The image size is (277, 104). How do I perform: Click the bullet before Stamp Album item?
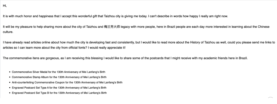coord(10,77)
